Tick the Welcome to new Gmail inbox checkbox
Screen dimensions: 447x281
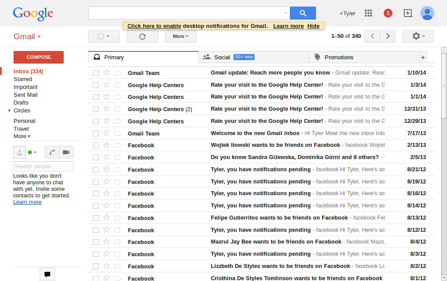click(96, 133)
